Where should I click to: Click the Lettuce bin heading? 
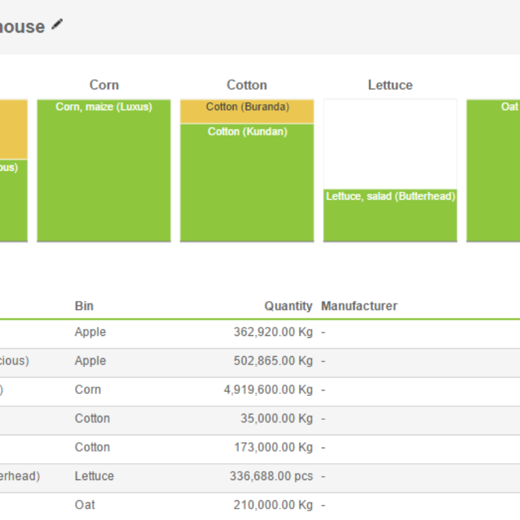coord(390,85)
